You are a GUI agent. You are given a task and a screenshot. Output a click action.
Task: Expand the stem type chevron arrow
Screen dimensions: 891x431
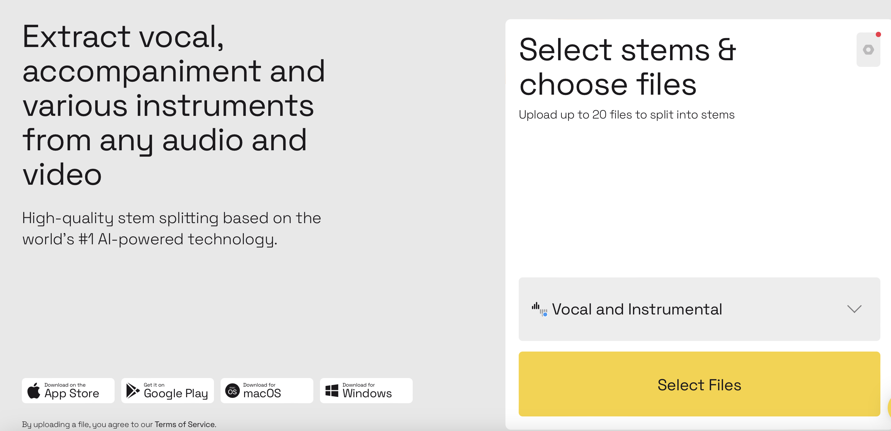point(854,309)
